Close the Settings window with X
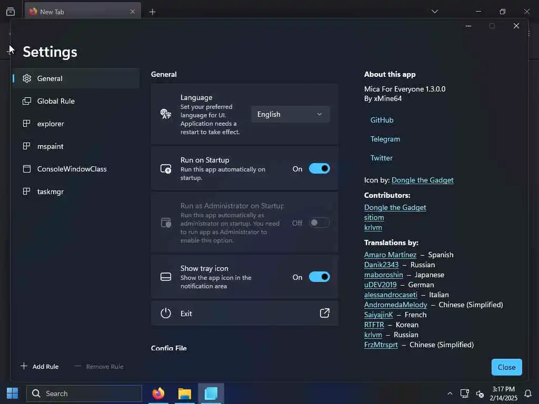The width and height of the screenshot is (539, 404). point(516,26)
